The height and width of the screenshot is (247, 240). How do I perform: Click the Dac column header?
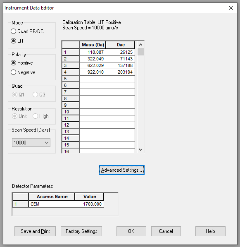[x=120, y=45]
